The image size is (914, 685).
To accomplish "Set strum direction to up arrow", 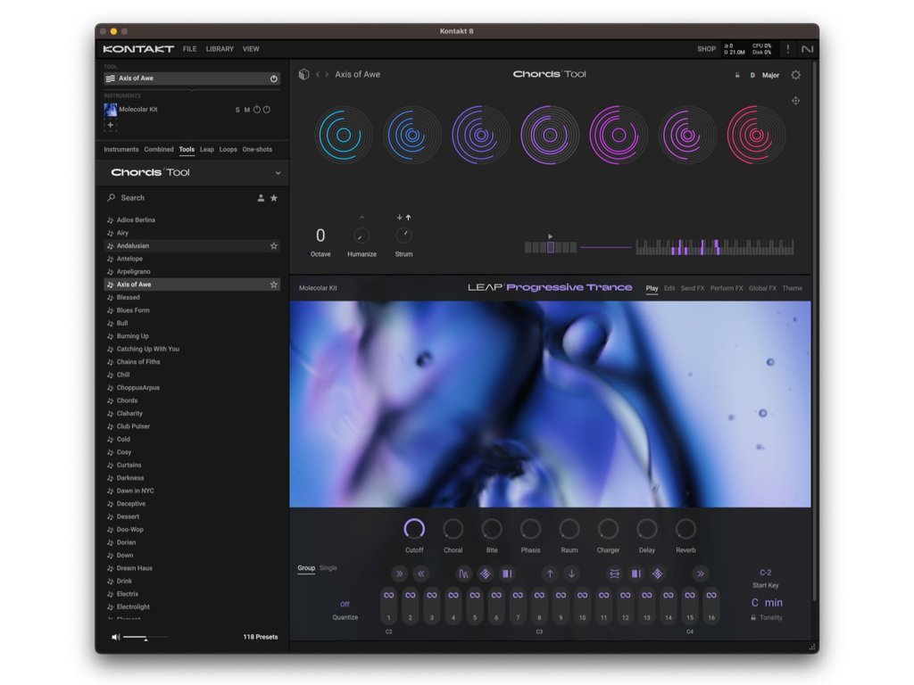I will coord(408,218).
